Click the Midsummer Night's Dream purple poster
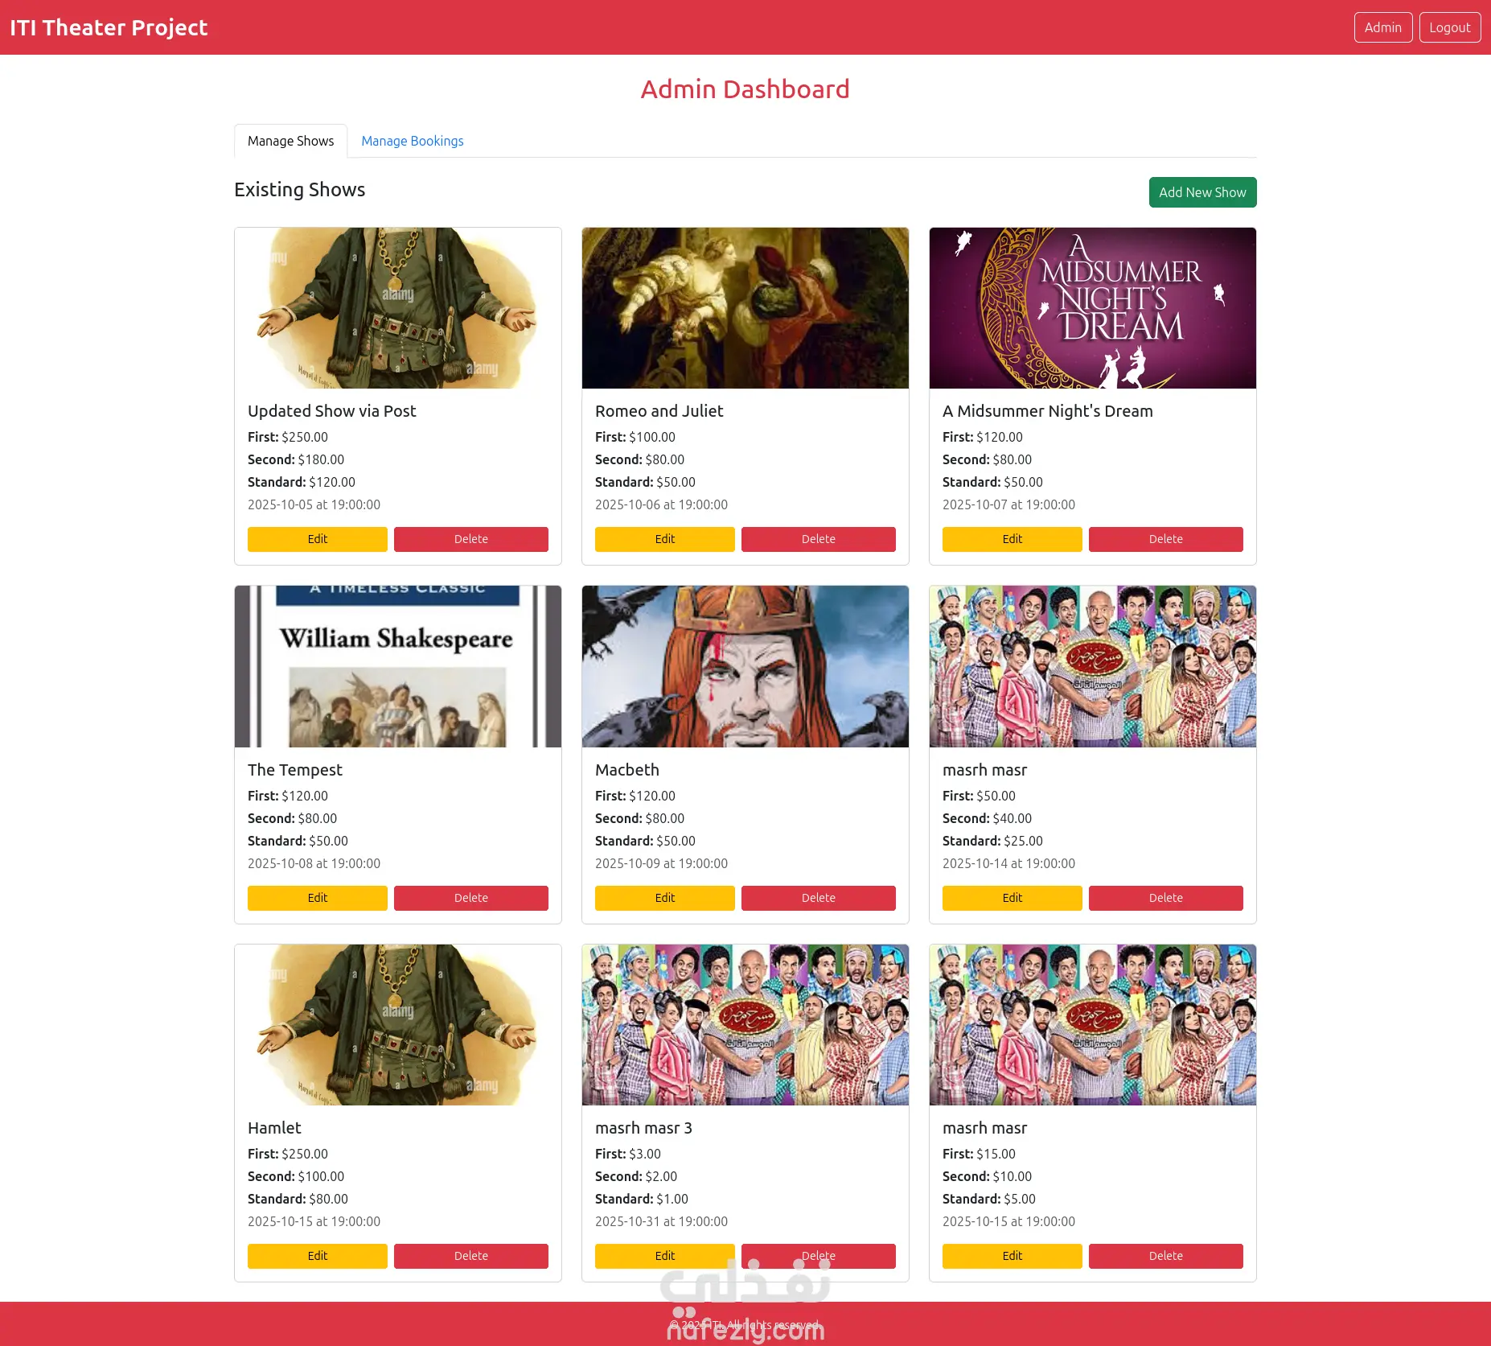This screenshot has width=1491, height=1346. [1093, 308]
